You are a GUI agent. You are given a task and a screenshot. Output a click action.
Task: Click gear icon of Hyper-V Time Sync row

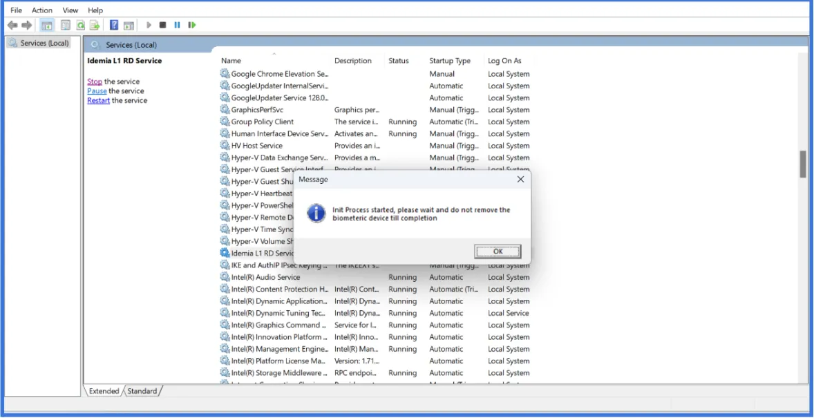click(x=225, y=229)
